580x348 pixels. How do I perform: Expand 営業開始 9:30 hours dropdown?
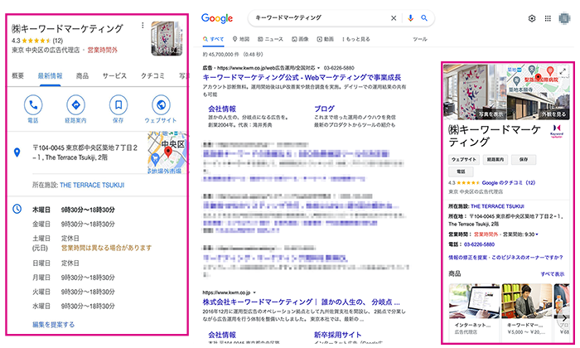(537, 234)
